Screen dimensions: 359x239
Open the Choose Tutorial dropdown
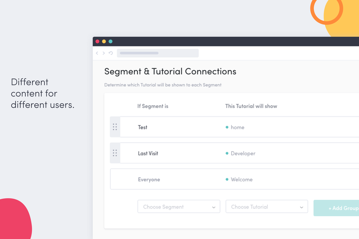(x=267, y=206)
